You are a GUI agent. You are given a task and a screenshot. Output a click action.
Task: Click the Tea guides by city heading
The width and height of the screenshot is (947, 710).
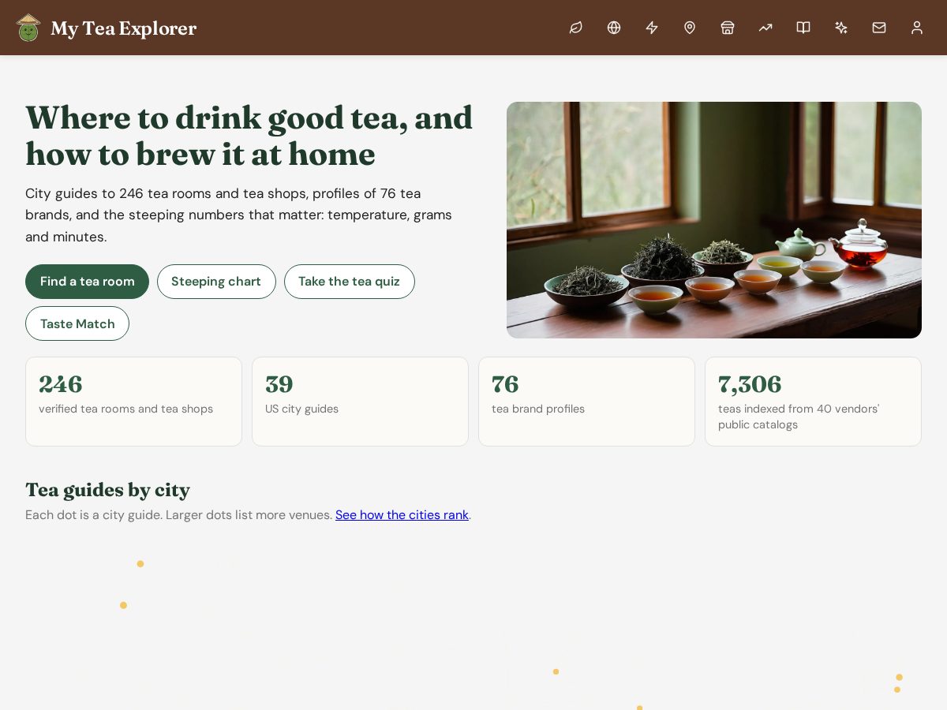tap(107, 490)
